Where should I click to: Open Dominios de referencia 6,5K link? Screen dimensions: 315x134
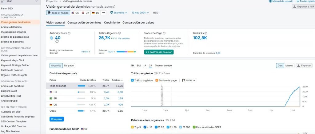tap(218, 53)
